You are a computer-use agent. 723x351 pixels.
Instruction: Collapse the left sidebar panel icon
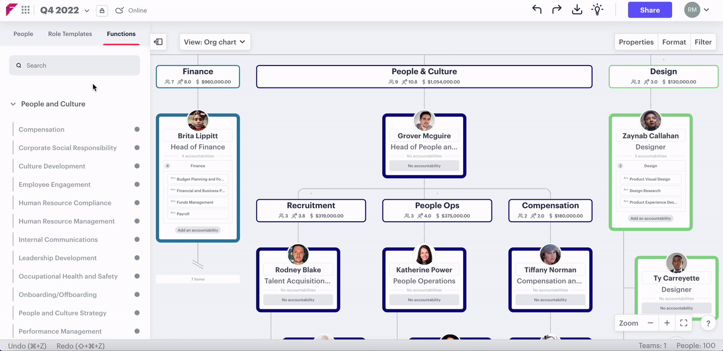(x=158, y=42)
